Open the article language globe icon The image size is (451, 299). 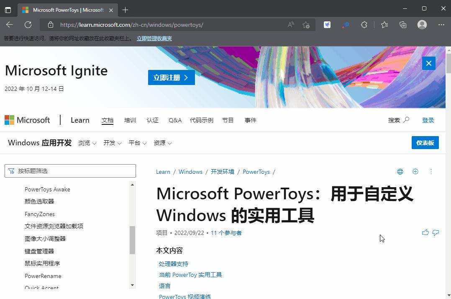pos(400,172)
